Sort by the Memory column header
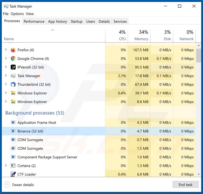Viewport: 203px width, 194px height. tap(139, 36)
